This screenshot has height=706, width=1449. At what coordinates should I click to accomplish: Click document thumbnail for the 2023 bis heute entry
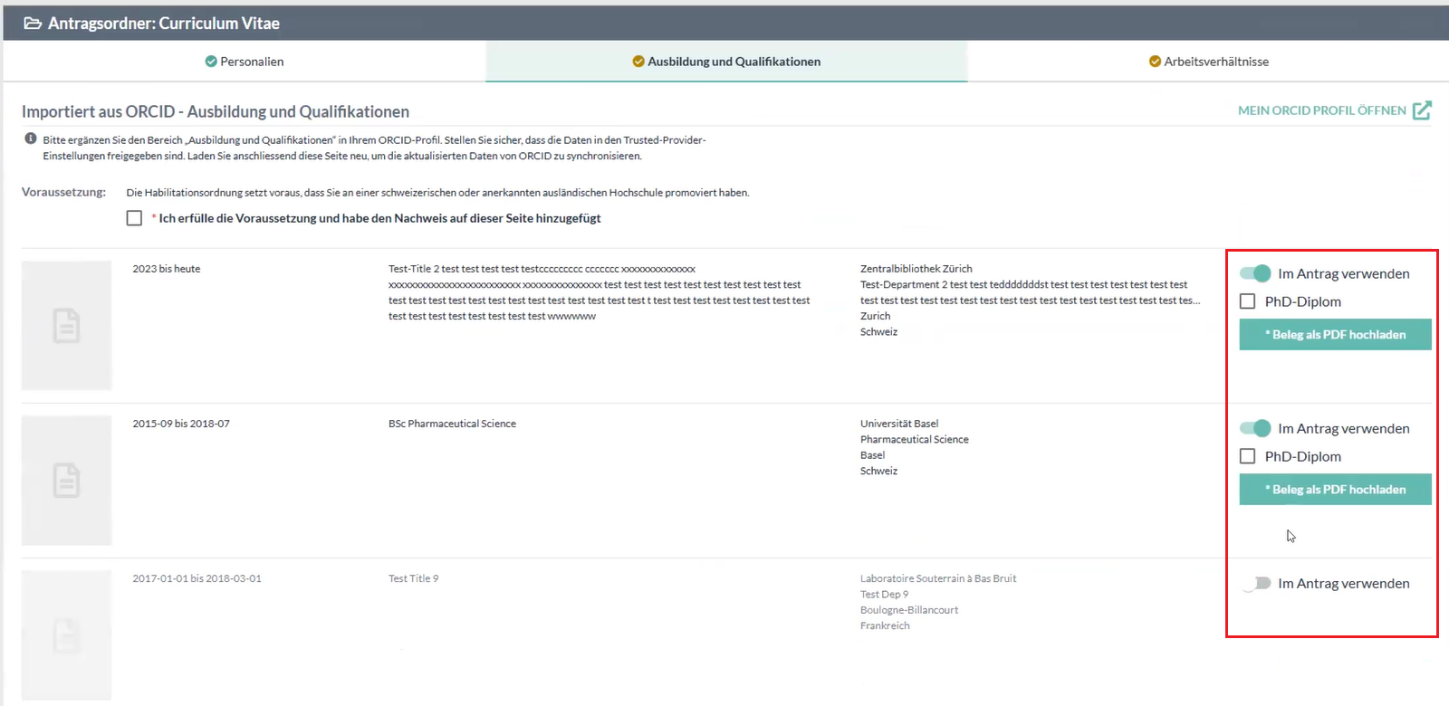click(x=66, y=326)
